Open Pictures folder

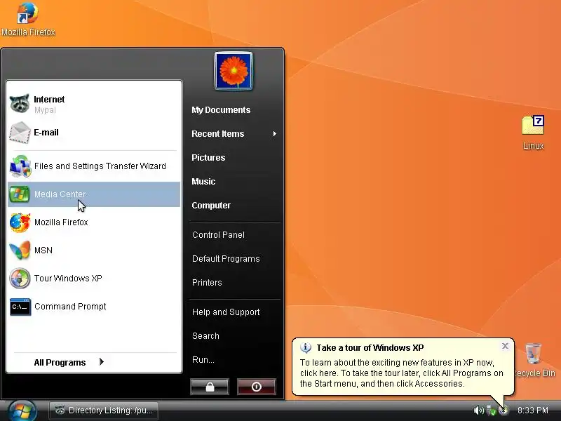208,157
